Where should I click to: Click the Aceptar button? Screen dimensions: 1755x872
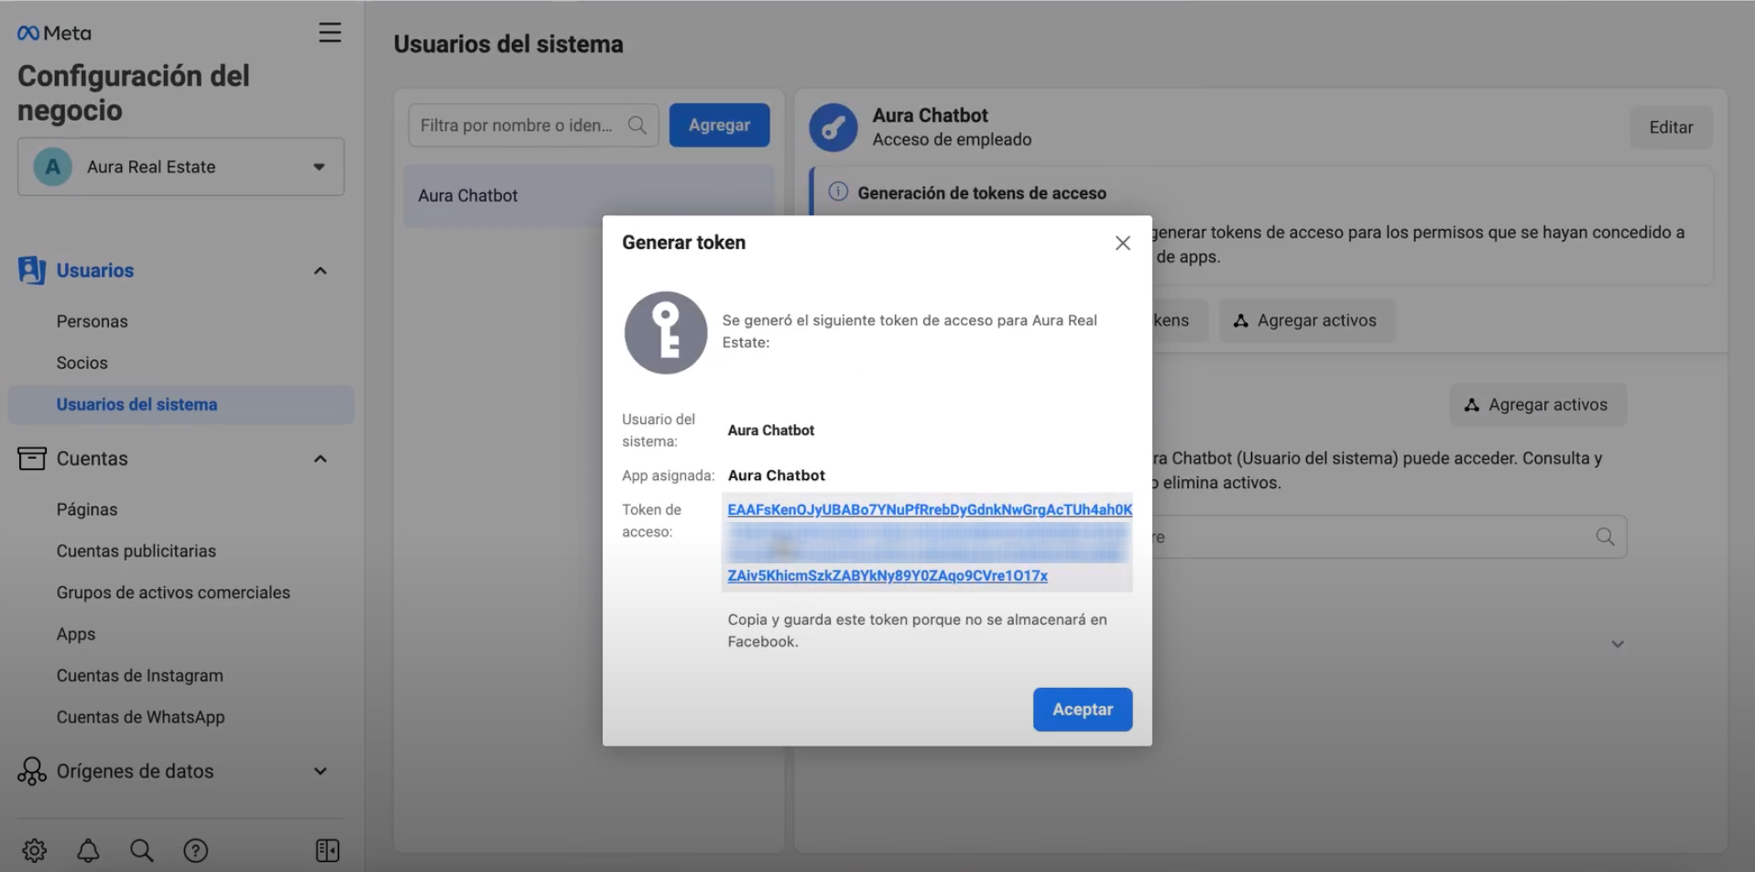coord(1083,710)
